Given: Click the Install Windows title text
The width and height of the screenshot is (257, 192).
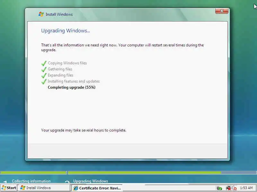Looking at the screenshot, I should (59, 14).
